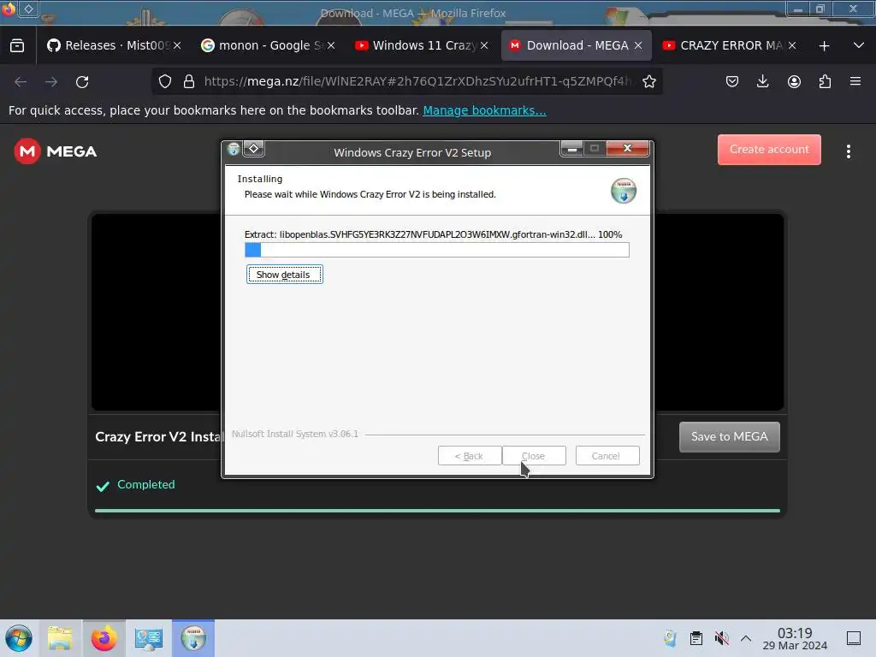Image resolution: width=876 pixels, height=657 pixels.
Task: Go back to previous page
Action: (21, 81)
